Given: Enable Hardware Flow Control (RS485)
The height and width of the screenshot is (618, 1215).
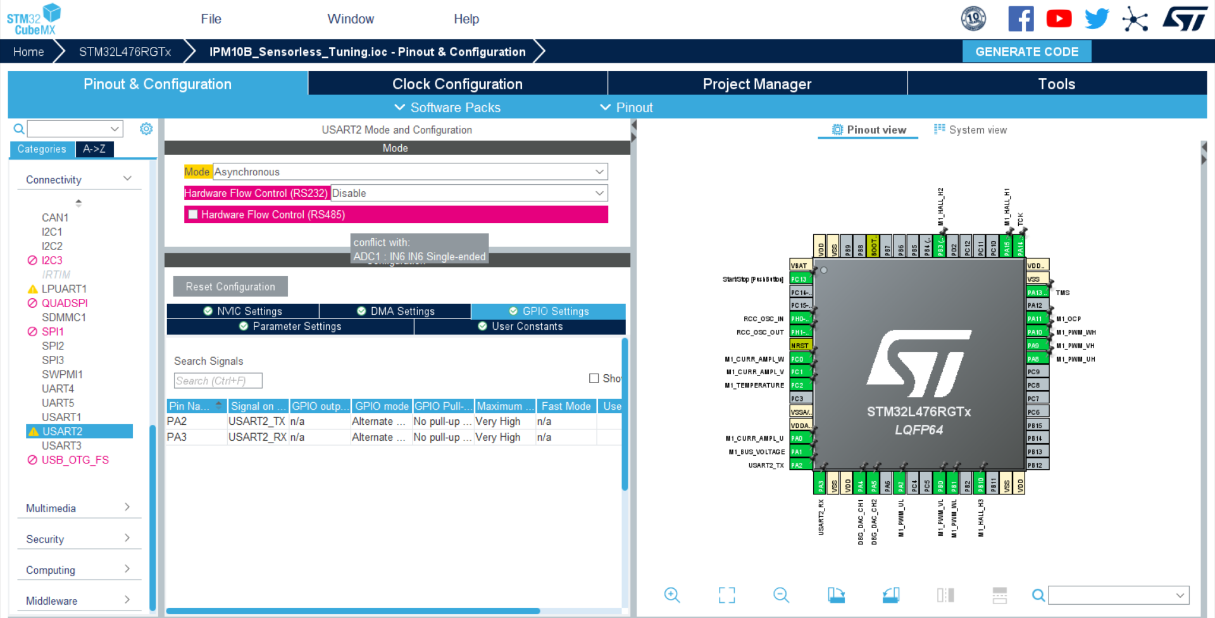Looking at the screenshot, I should [193, 215].
